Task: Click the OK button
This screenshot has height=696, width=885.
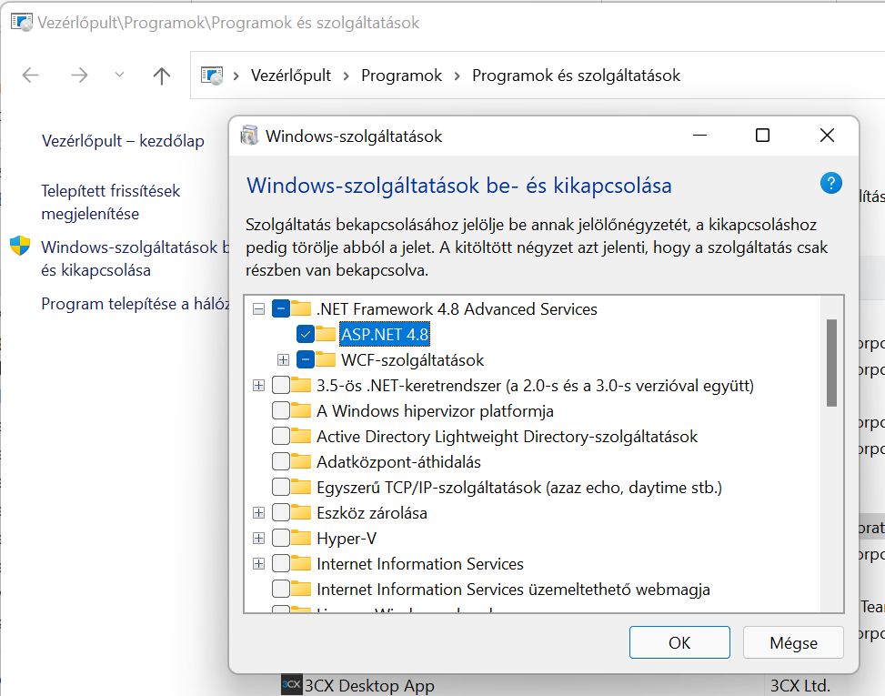Action: click(x=679, y=642)
